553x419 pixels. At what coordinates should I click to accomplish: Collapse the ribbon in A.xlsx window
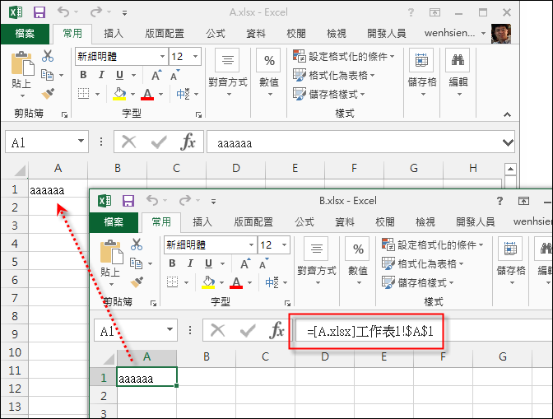click(507, 114)
